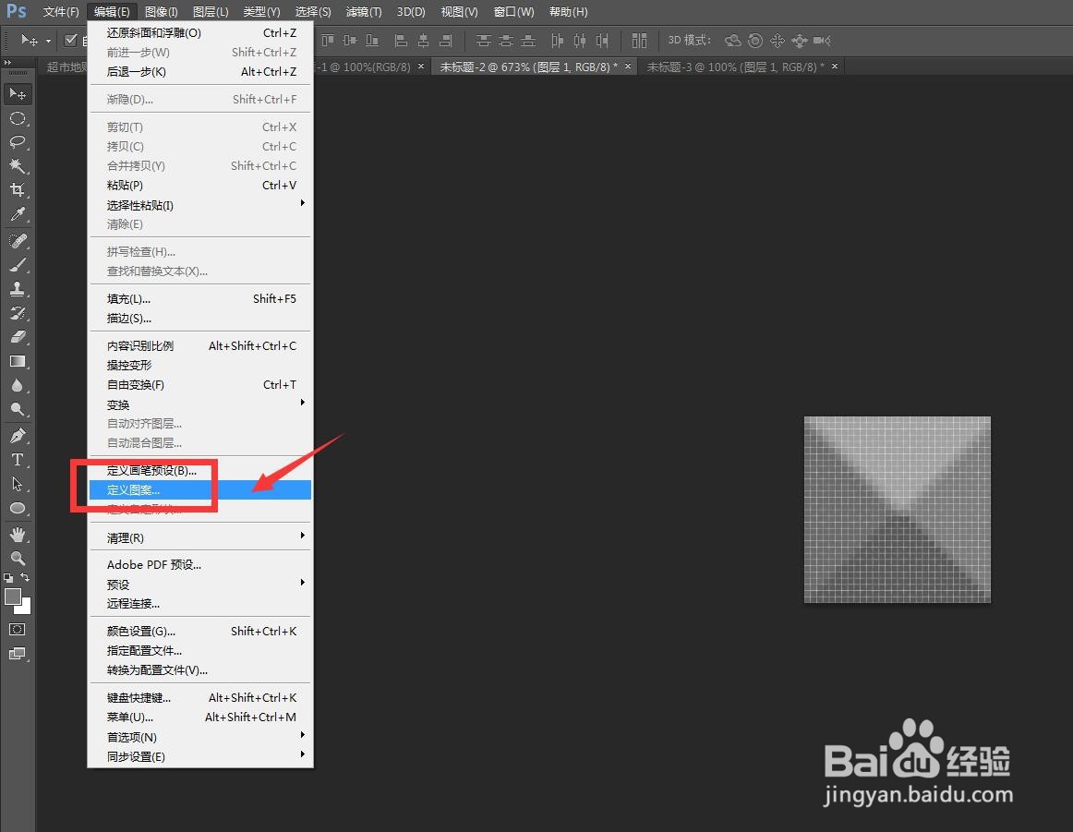
Task: Select the Brush tool
Action: 18,265
